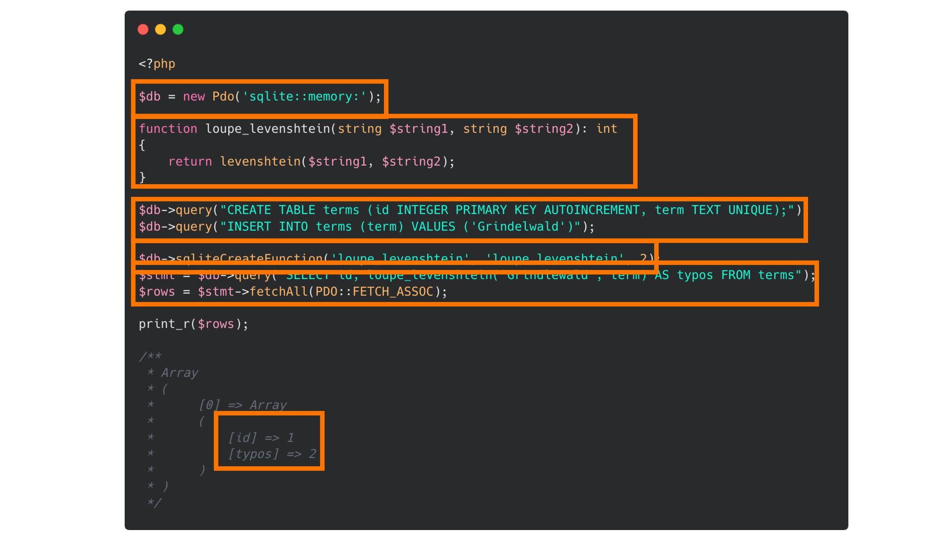Click the 'sqlite::memory:' string
Viewport: 950px width, 534px height.
coord(304,96)
